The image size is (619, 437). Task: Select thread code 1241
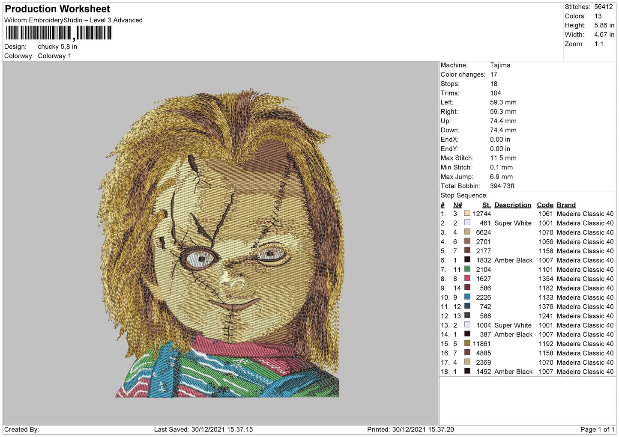(x=546, y=316)
